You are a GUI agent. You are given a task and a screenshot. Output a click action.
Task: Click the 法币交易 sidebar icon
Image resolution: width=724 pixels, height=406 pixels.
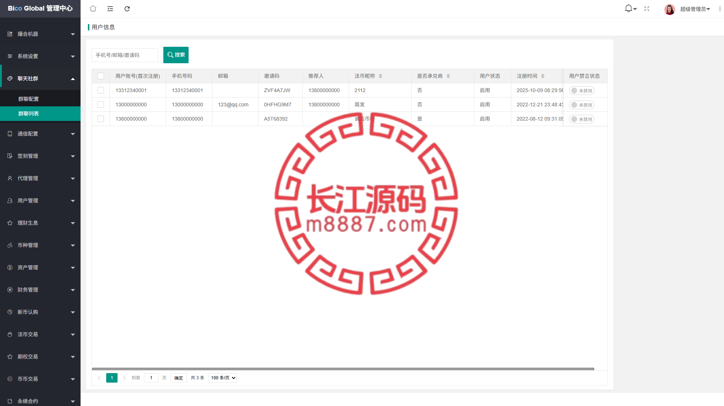point(10,334)
